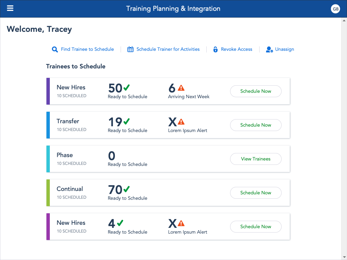Click the magnifier icon for Find Trainee

[x=55, y=49]
